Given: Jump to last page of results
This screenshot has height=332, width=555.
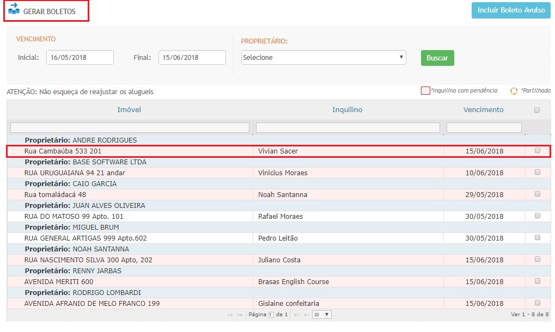Looking at the screenshot, I should point(307,315).
